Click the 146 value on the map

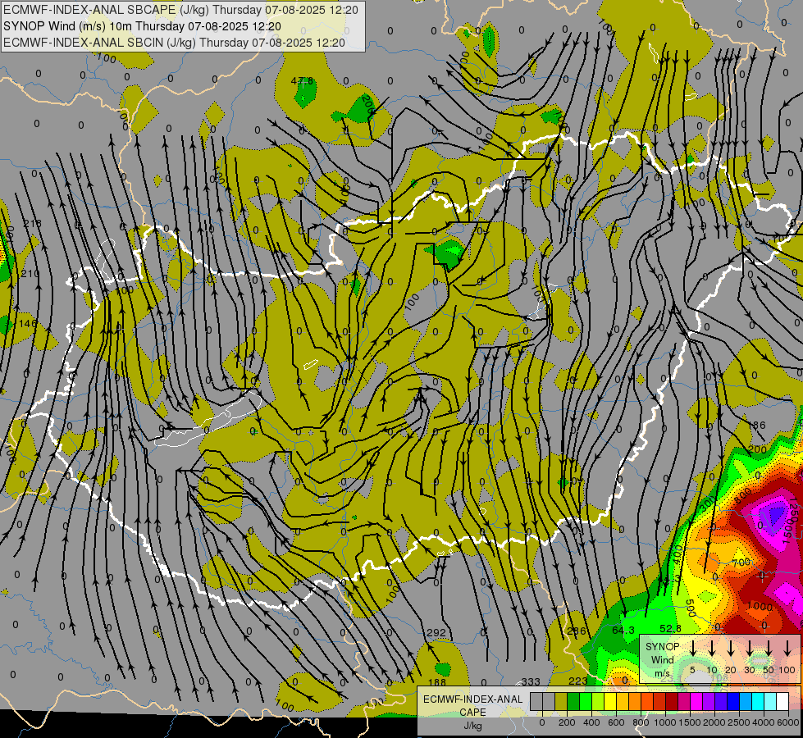pyautogui.click(x=28, y=324)
